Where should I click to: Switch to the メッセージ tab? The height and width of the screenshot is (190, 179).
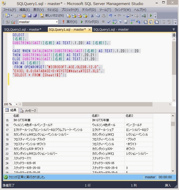tap(28, 110)
